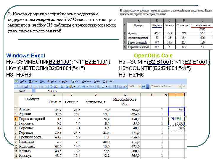Image resolution: width=213 pixels, height=159 pixels.
Task: Open the 100% zoom dropdown
Action: 140,86
